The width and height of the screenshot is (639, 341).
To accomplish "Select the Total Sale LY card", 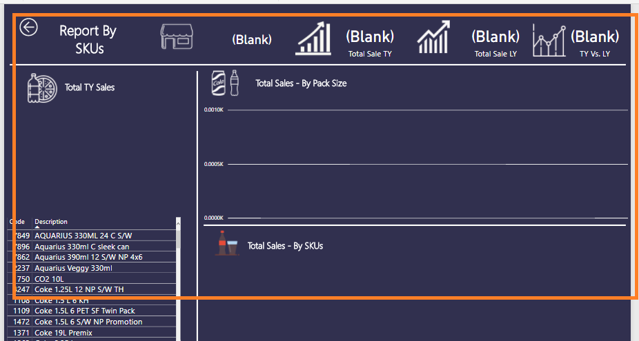I will click(495, 43).
